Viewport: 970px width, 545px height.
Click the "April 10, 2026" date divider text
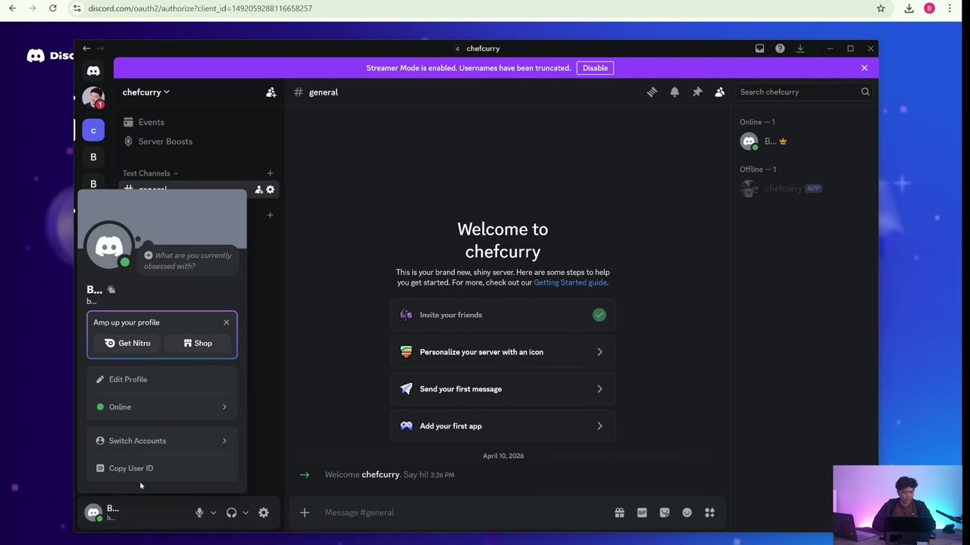[x=503, y=456]
